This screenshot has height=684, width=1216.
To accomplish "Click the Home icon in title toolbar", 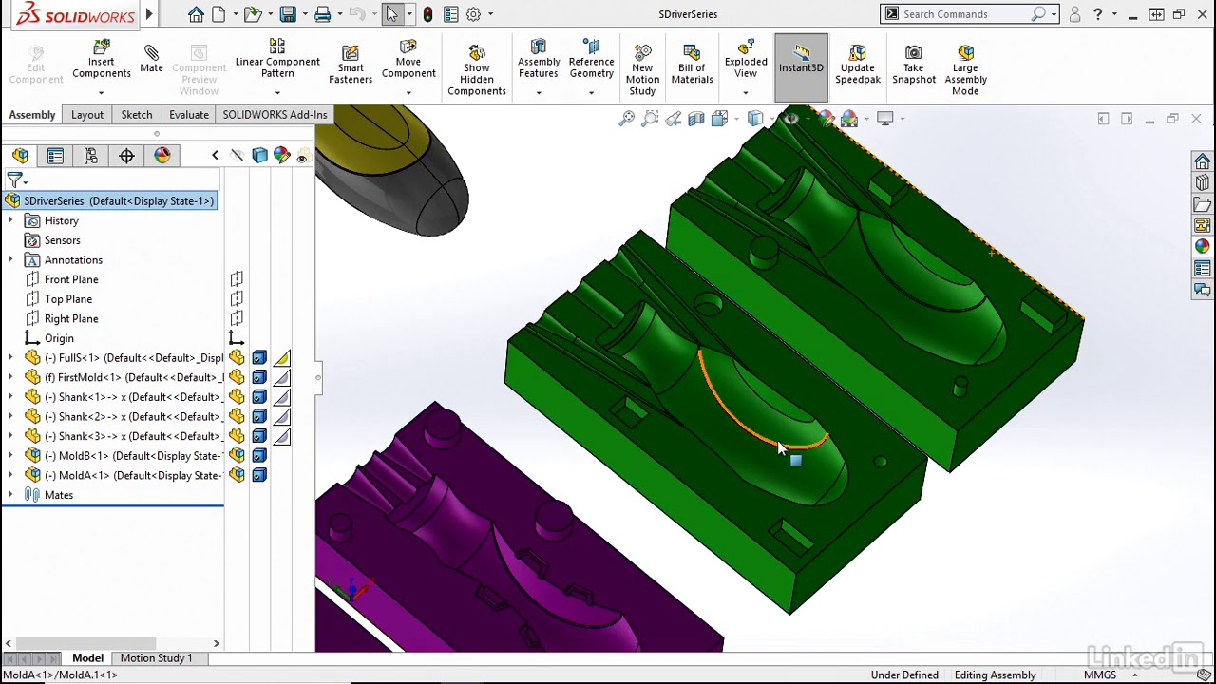I will [196, 14].
